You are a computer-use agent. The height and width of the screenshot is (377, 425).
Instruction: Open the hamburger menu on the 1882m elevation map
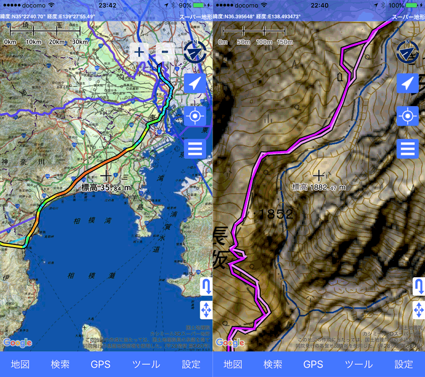click(x=407, y=149)
